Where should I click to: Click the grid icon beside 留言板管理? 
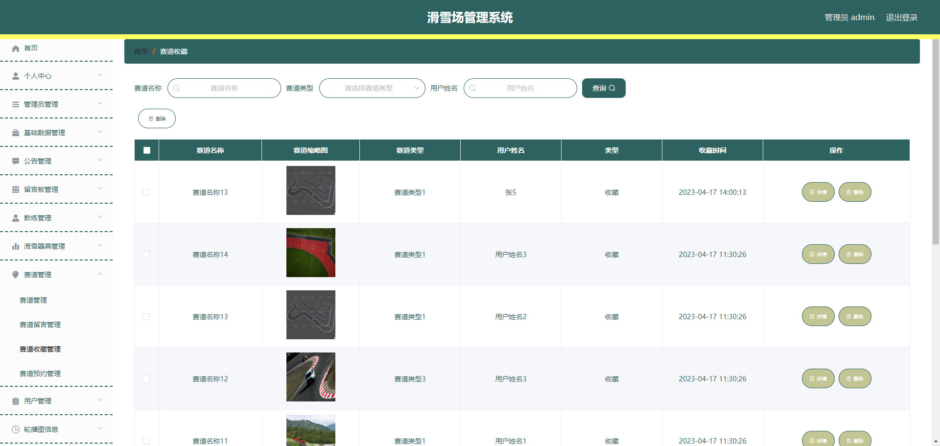tap(16, 190)
